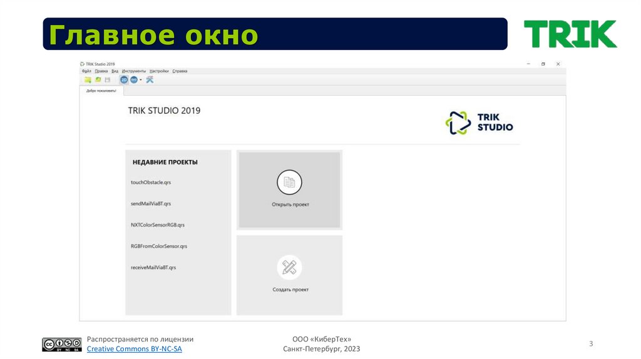641x359 pixels.
Task: Click the new project toolbar icon
Action: (88, 79)
